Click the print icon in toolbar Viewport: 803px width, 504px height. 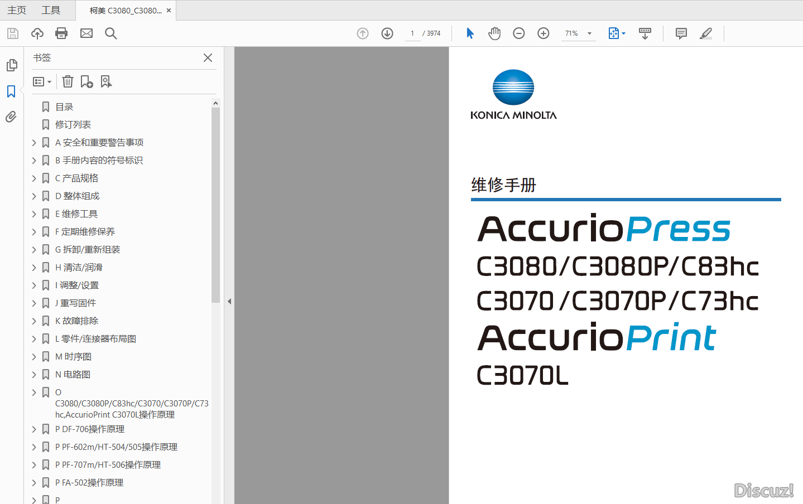(61, 33)
